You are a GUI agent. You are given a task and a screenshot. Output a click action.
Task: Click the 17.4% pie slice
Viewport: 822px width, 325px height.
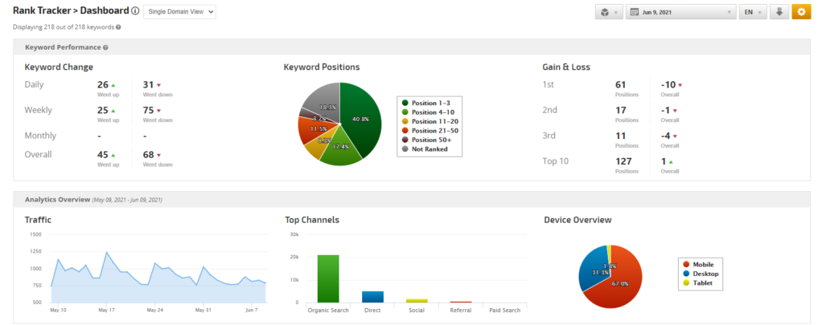pyautogui.click(x=342, y=148)
